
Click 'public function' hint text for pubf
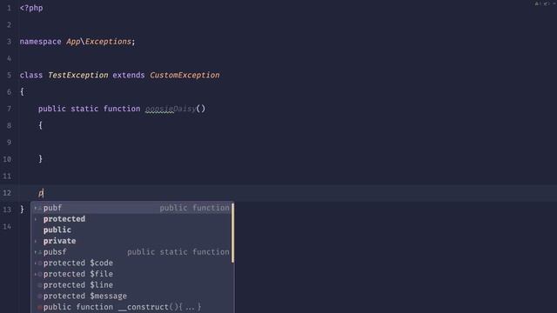pos(194,208)
